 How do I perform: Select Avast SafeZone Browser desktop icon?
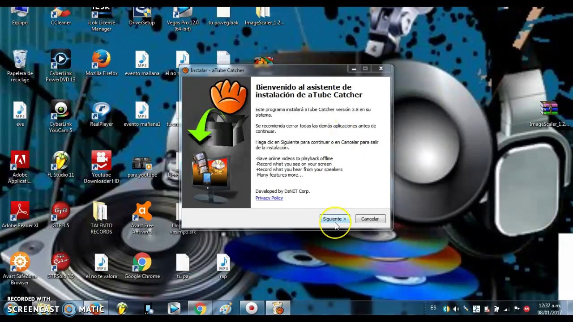point(20,269)
